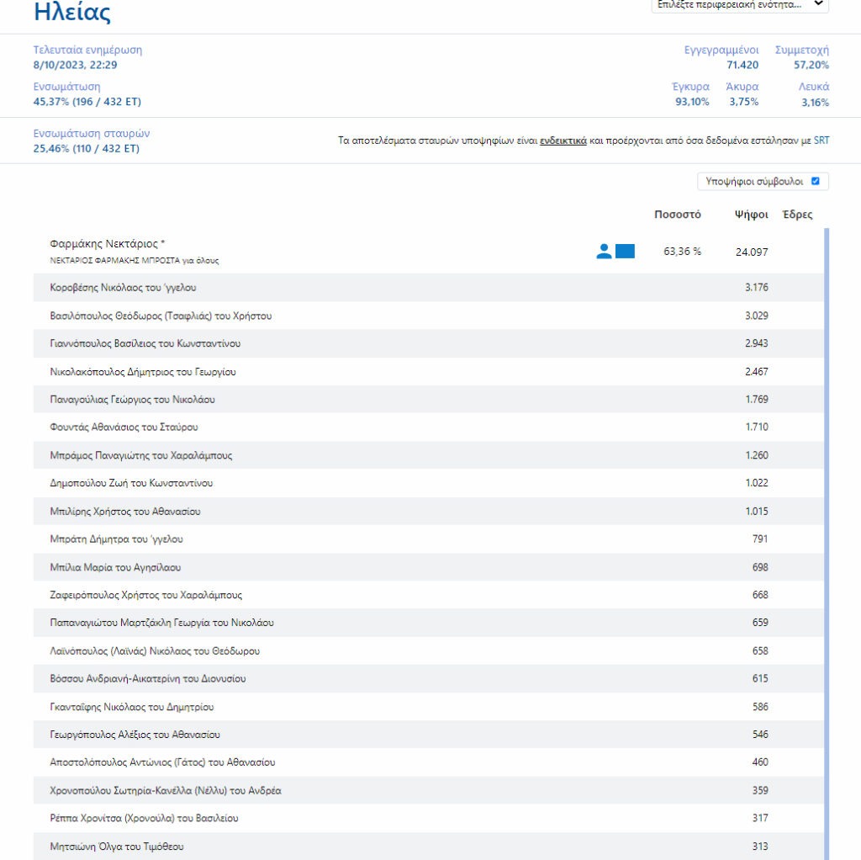Screen dimensions: 861x860
Task: Click the 3,75% invalid ballots value
Action: 743,102
